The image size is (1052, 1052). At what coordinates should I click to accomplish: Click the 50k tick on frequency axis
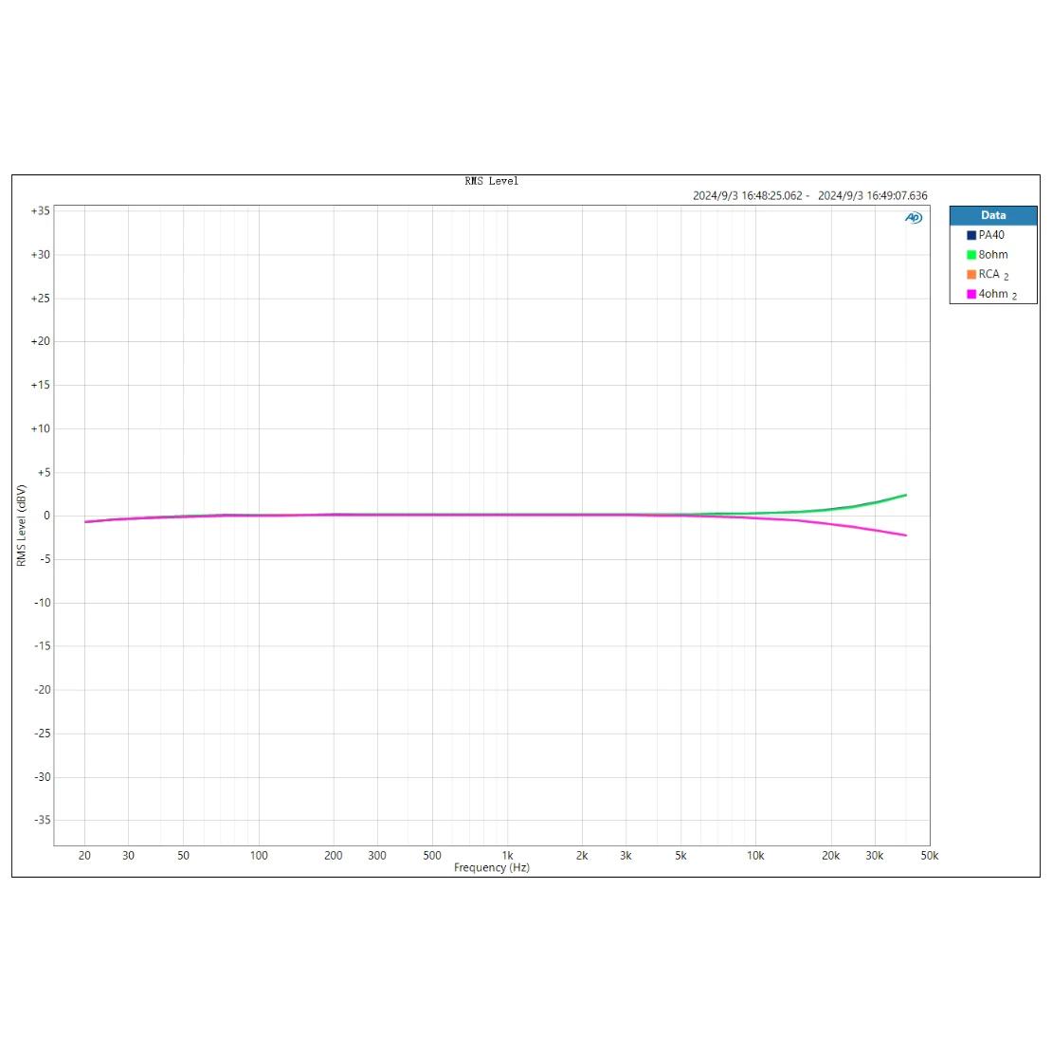(x=929, y=856)
